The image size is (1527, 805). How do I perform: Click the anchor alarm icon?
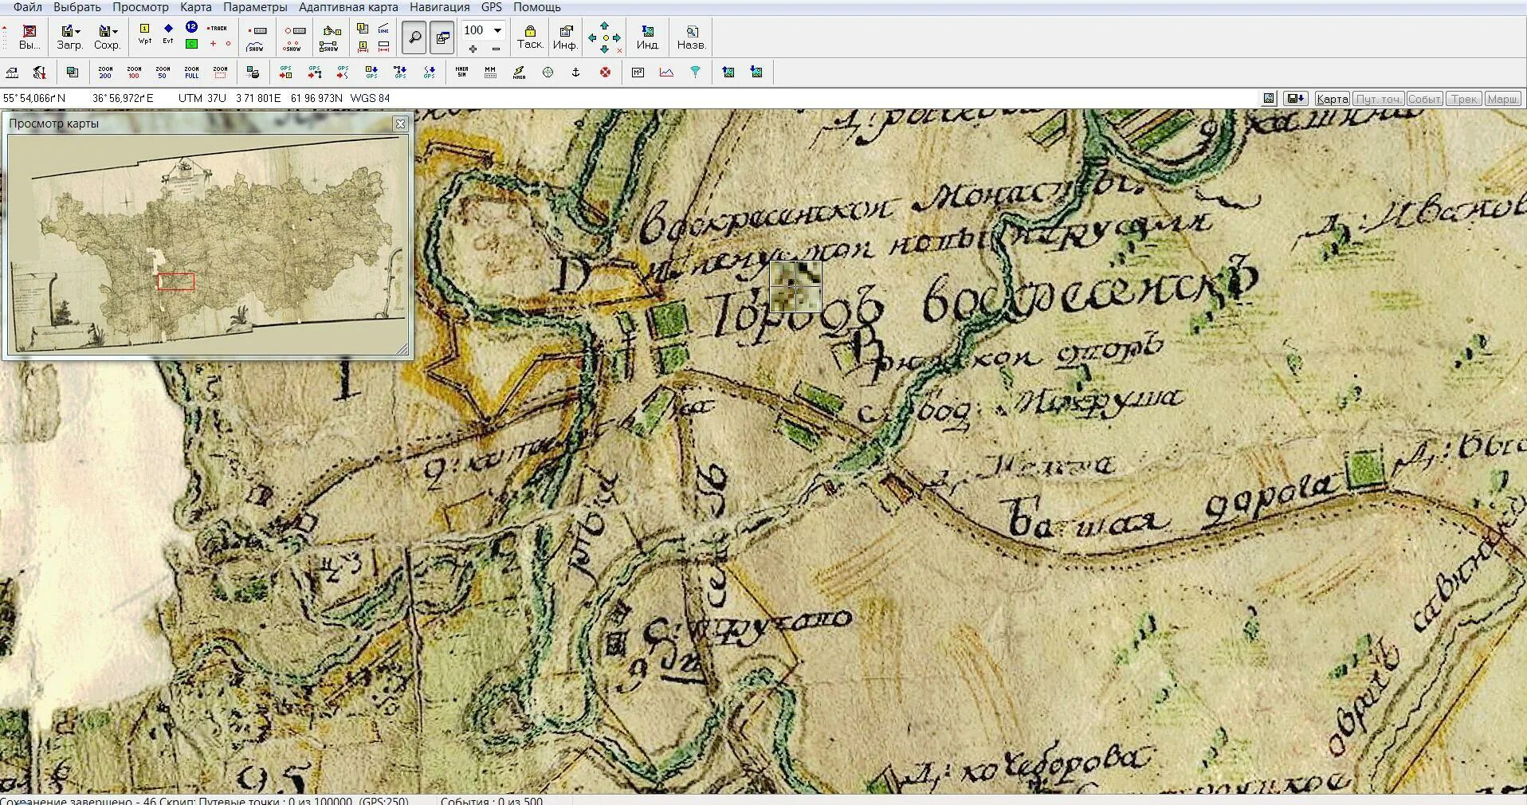[575, 73]
